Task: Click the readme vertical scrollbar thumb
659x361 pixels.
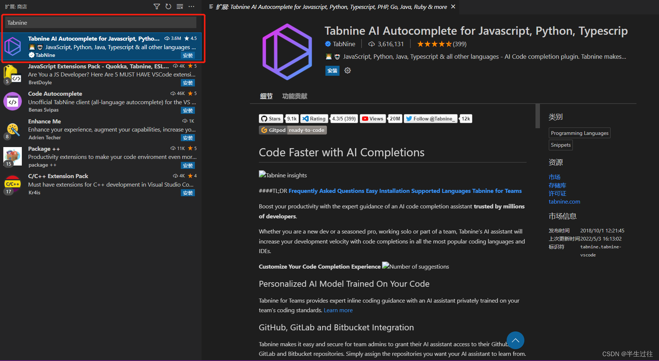Action: click(x=538, y=116)
